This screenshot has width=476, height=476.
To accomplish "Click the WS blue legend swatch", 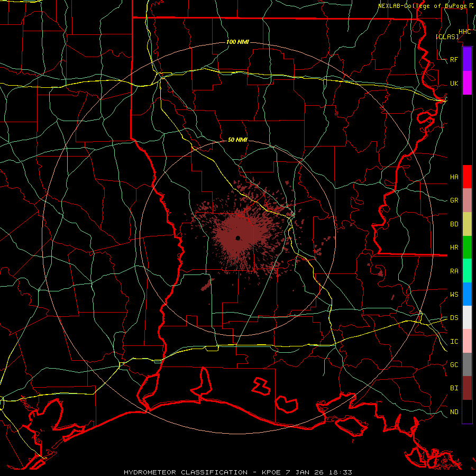I will (467, 294).
